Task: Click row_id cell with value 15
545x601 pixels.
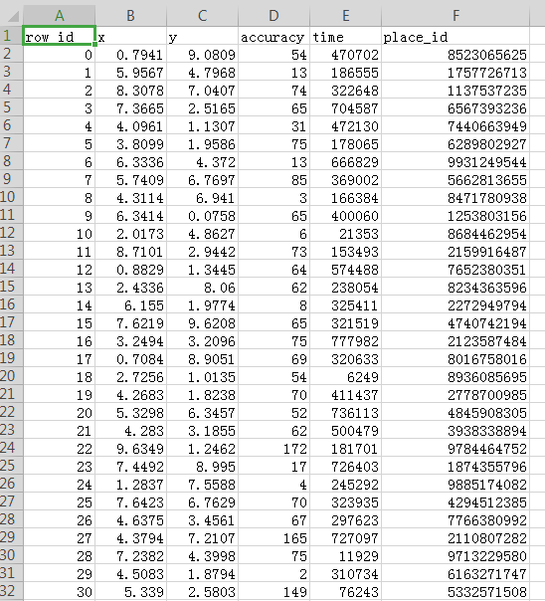Action: click(x=59, y=322)
